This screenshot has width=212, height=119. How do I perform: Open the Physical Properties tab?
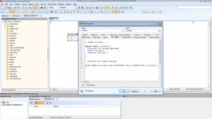(140, 37)
